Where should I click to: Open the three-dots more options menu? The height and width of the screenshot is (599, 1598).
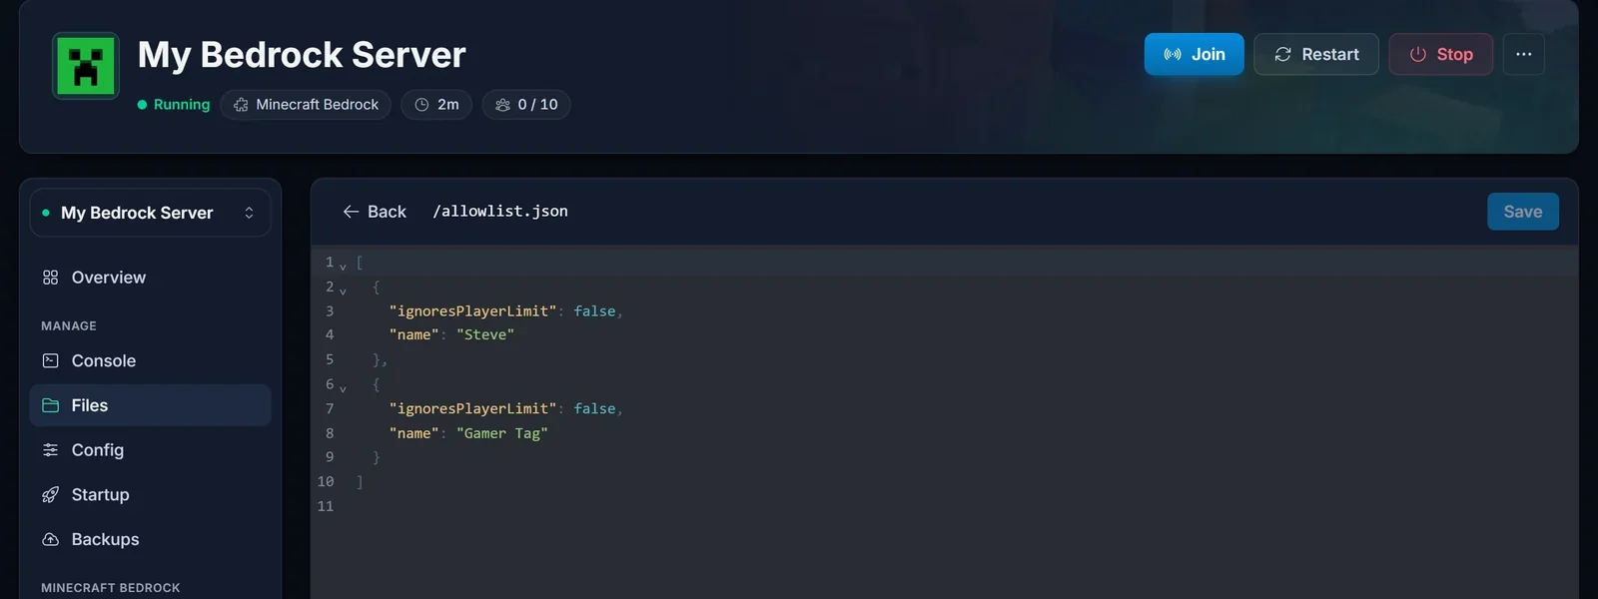pyautogui.click(x=1524, y=54)
